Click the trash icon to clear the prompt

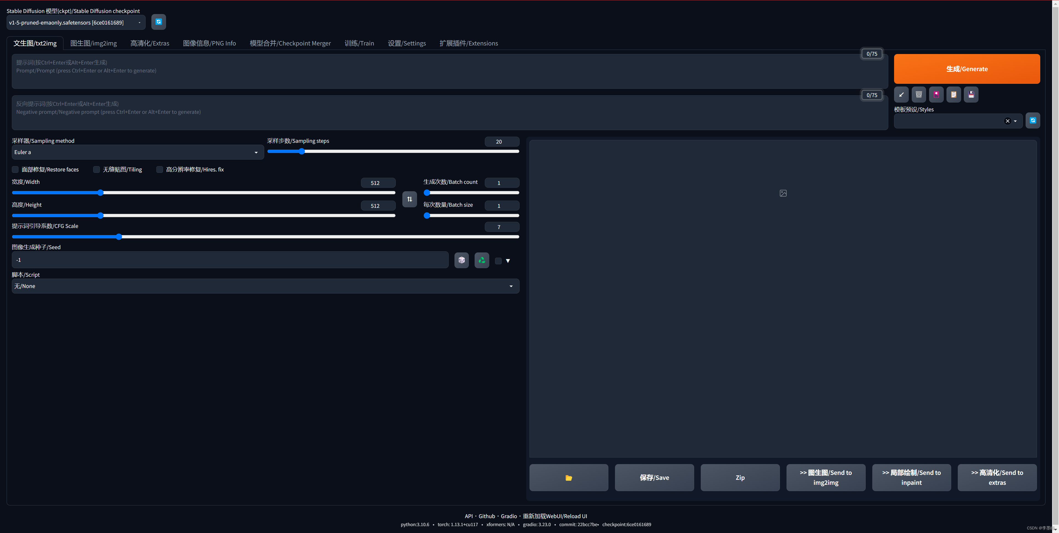(918, 94)
